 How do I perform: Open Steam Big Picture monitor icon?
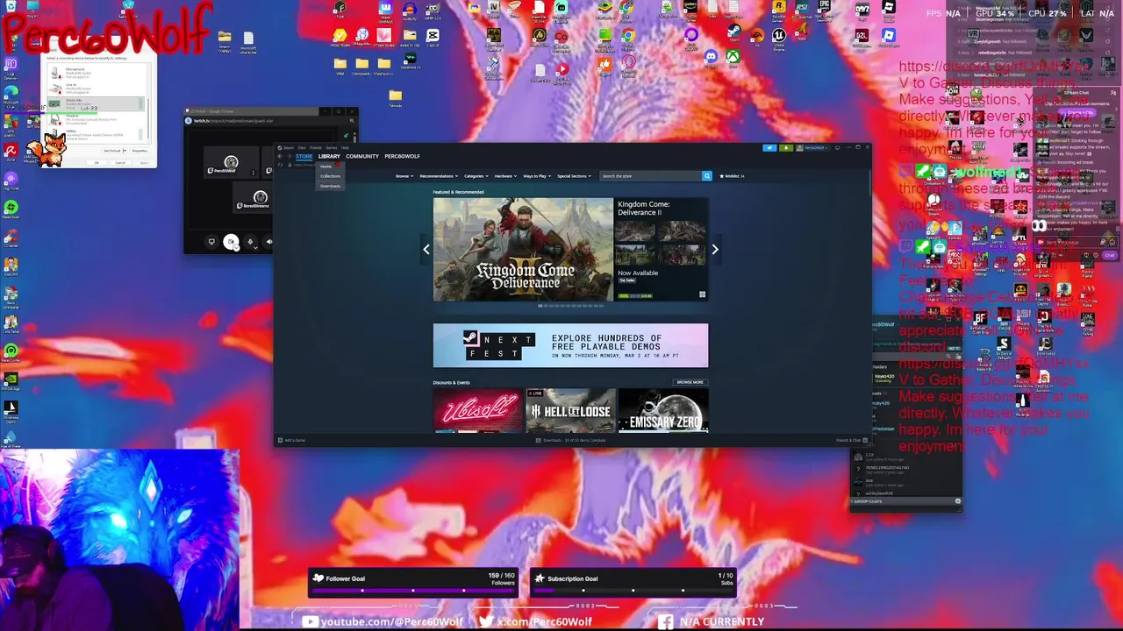coord(837,148)
